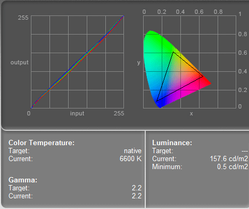The height and width of the screenshot is (209, 249).
Task: Click the black gamut triangle's red vertex
Action: (203, 77)
